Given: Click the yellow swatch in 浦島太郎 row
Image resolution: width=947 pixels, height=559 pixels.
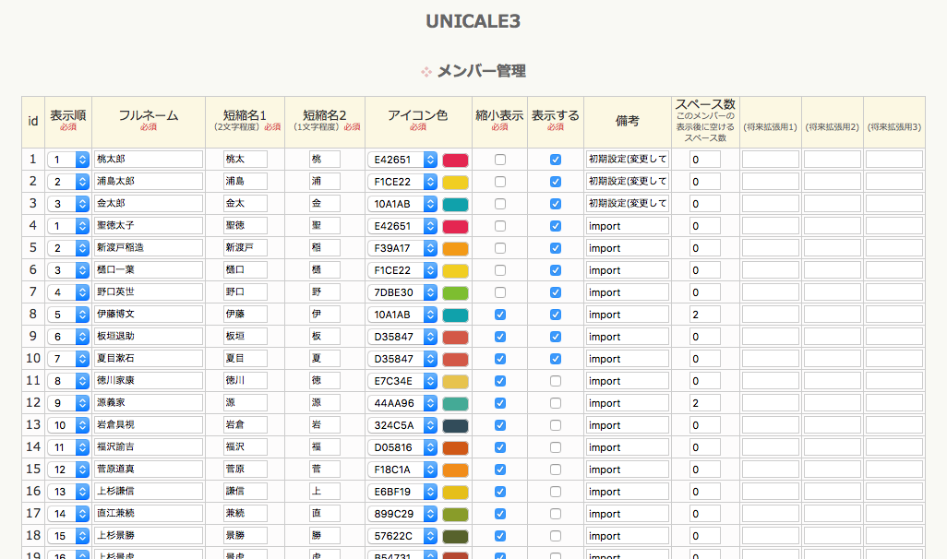Looking at the screenshot, I should tap(456, 182).
